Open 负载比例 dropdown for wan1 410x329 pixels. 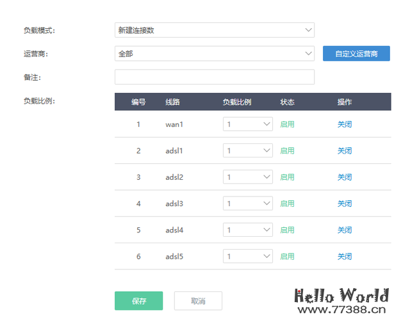248,124
